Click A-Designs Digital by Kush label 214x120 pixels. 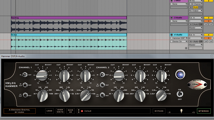pos(20,111)
